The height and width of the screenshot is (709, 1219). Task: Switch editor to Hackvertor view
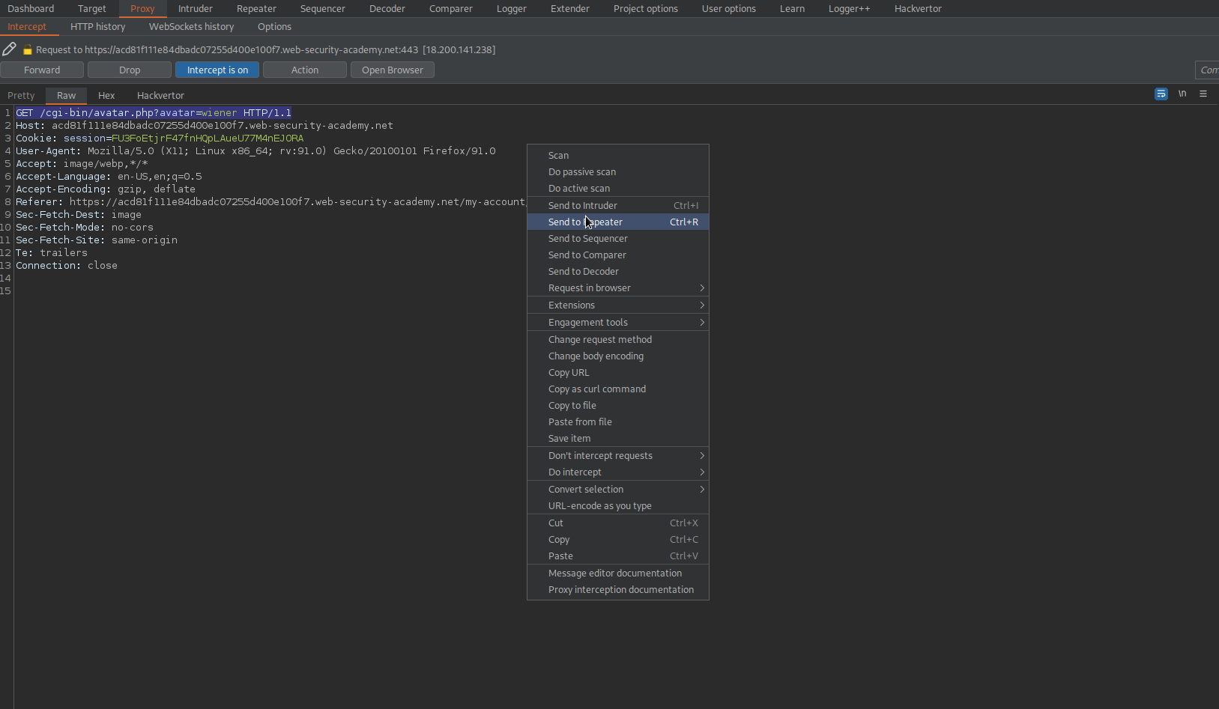coord(160,95)
